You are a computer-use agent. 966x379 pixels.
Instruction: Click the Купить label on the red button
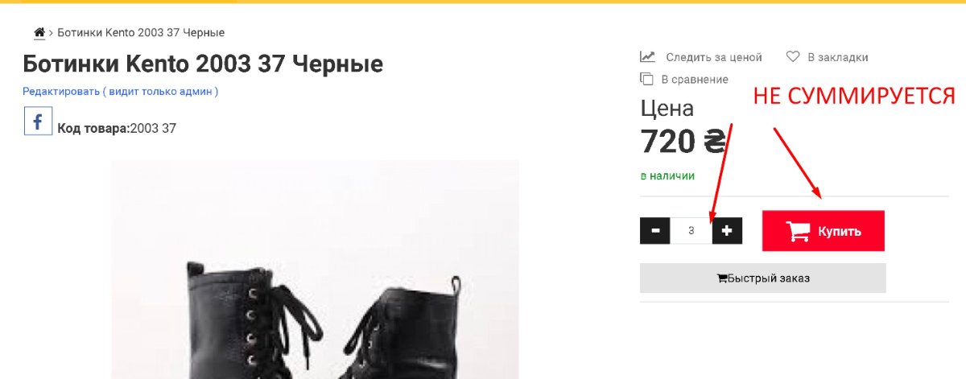[840, 231]
